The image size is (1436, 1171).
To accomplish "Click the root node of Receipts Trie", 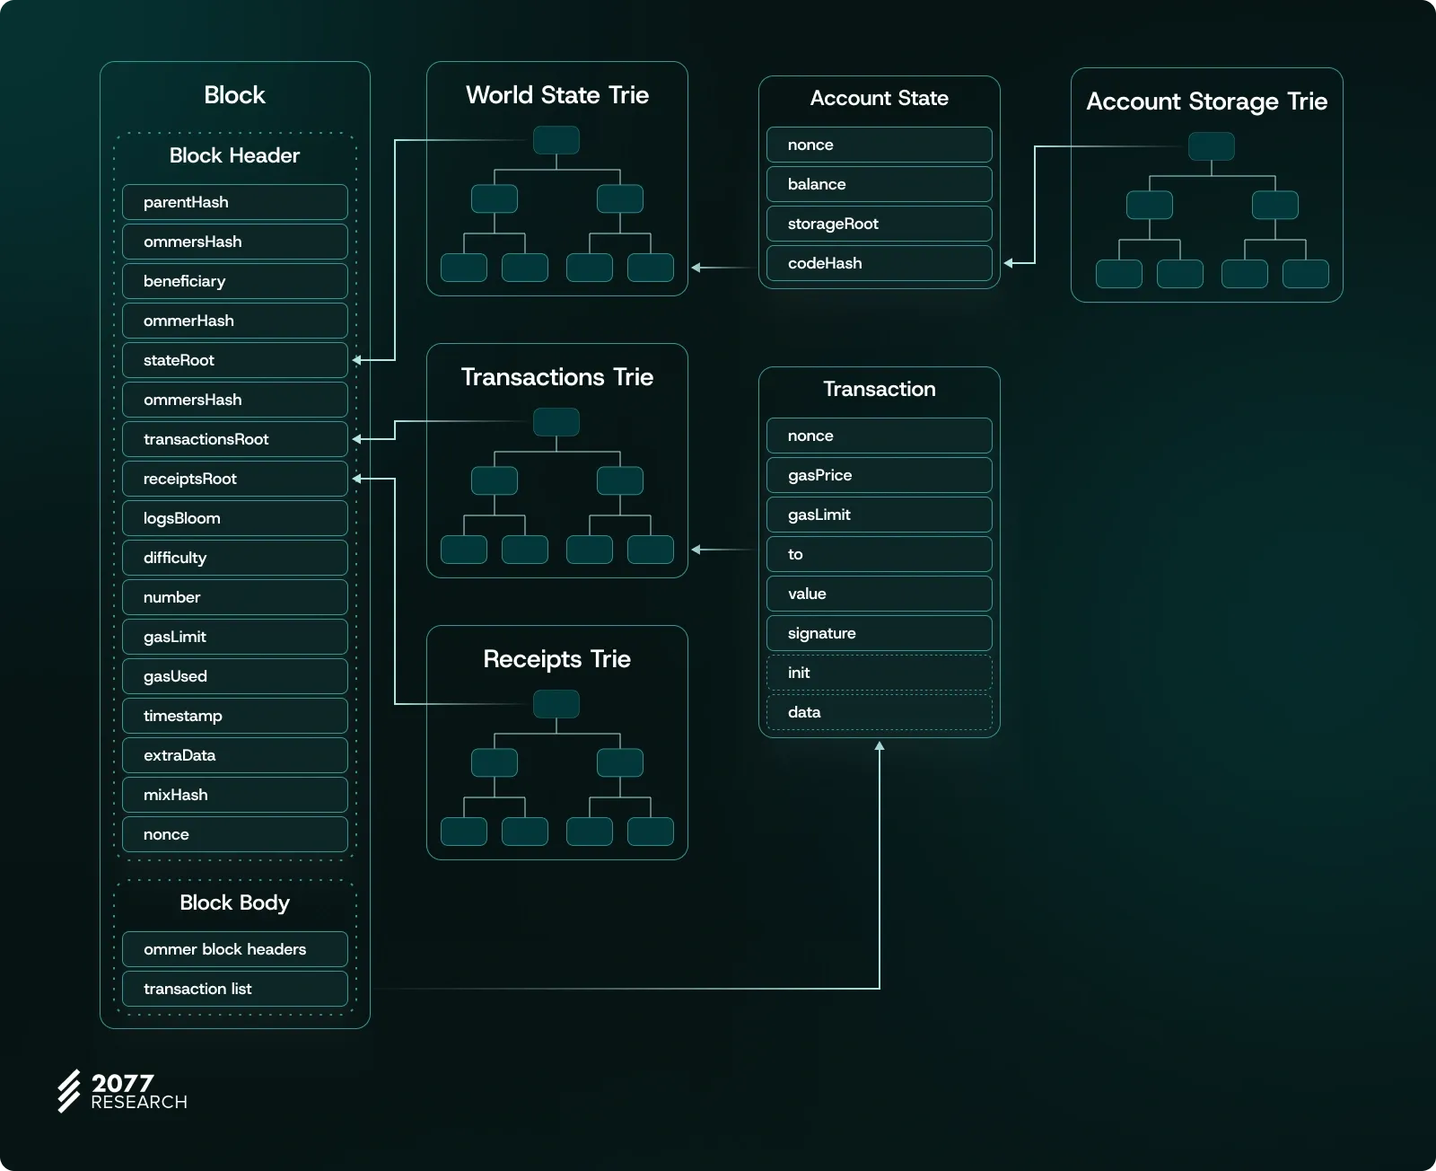I will pyautogui.click(x=556, y=704).
